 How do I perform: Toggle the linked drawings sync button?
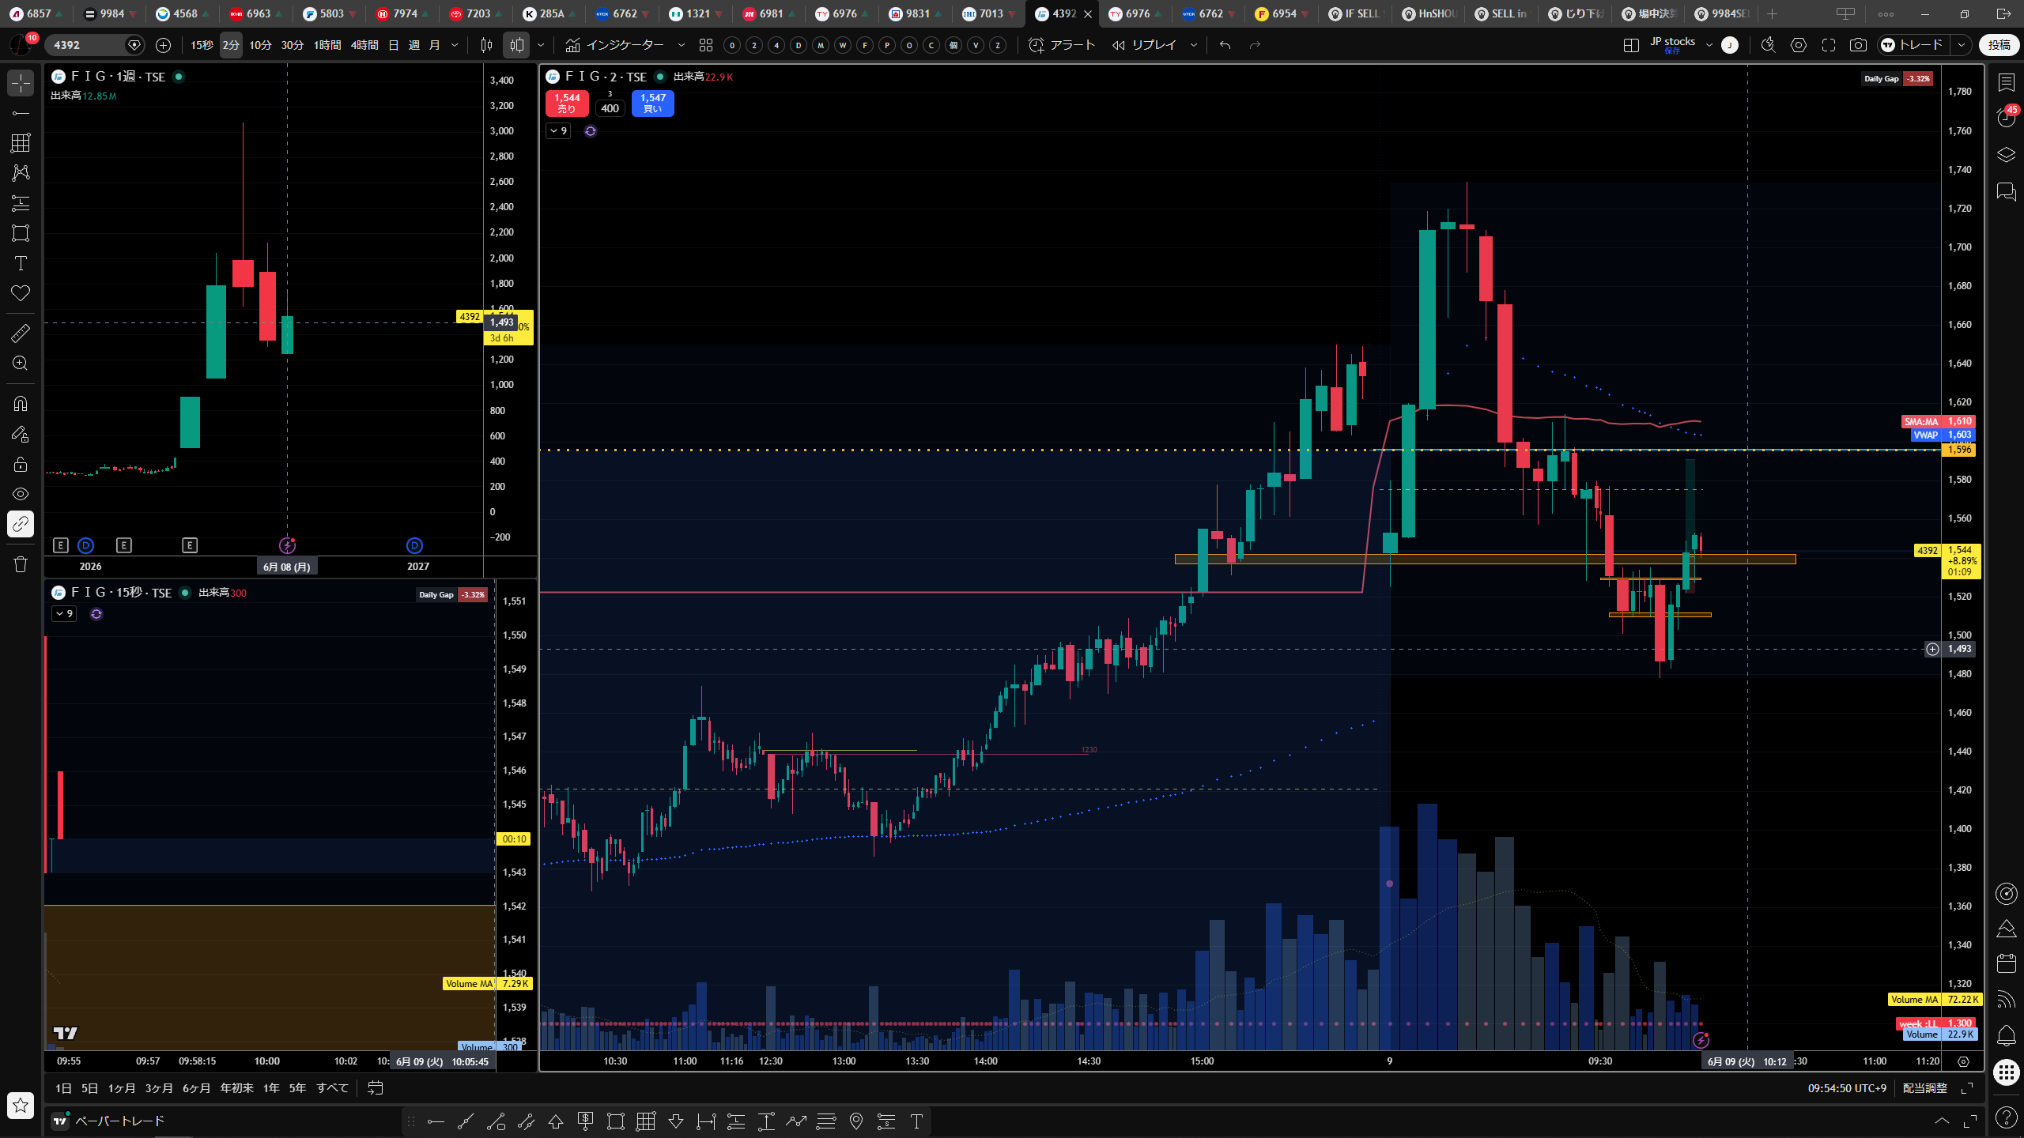21,524
